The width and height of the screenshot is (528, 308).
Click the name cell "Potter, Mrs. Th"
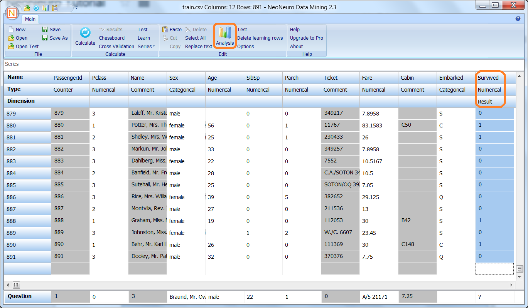147,126
